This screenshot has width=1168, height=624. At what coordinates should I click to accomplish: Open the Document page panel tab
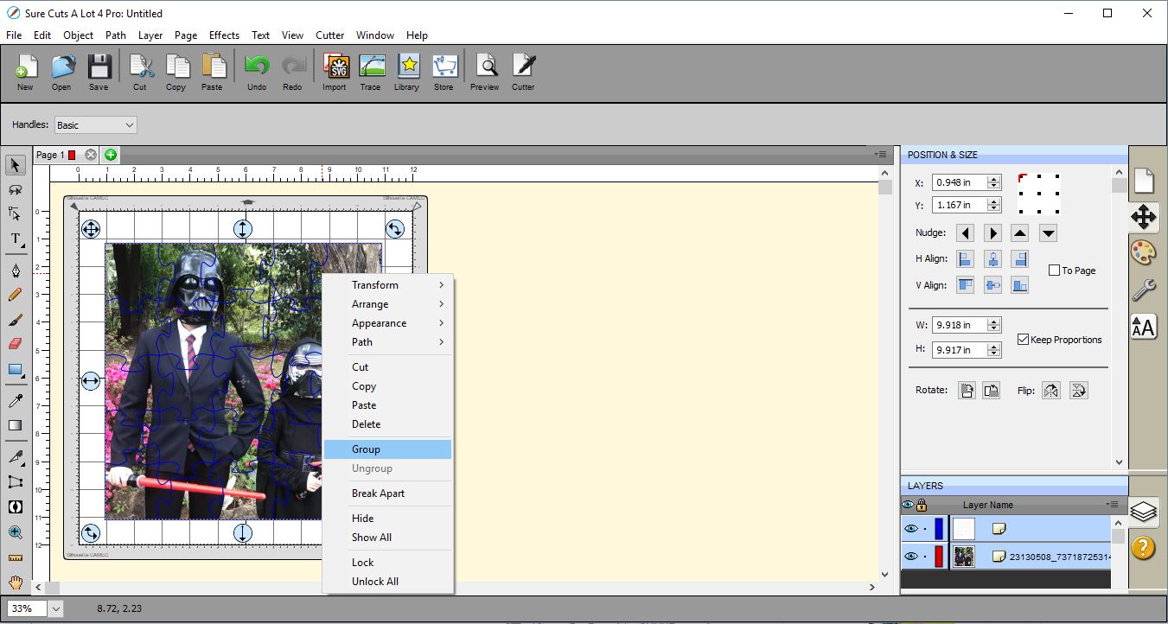click(x=1143, y=180)
